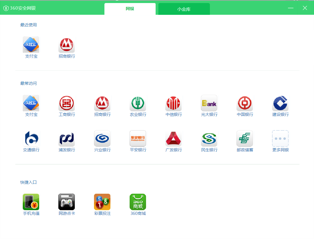This screenshot has height=239, width=314.
Task: Click the 最近使用 section heading
Action: tap(28, 25)
